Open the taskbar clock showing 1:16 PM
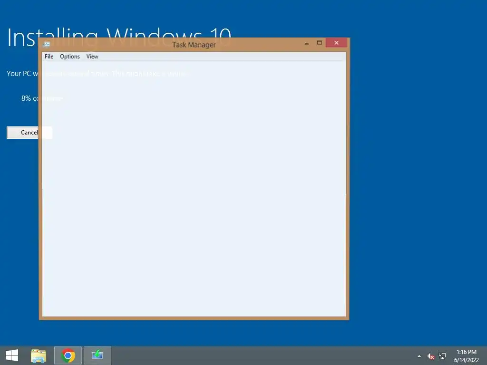 pyautogui.click(x=466, y=356)
